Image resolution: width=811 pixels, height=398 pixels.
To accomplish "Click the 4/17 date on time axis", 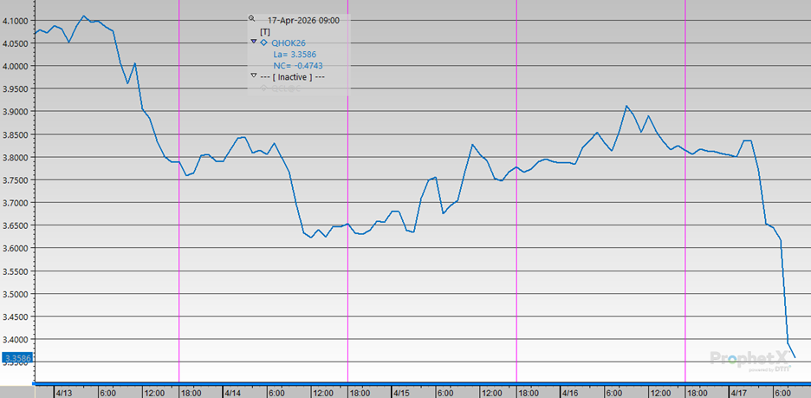I will [x=737, y=392].
